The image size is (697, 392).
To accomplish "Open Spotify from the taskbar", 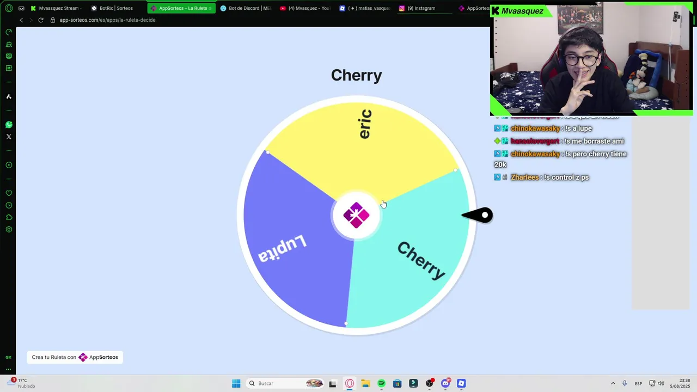I will pyautogui.click(x=381, y=383).
